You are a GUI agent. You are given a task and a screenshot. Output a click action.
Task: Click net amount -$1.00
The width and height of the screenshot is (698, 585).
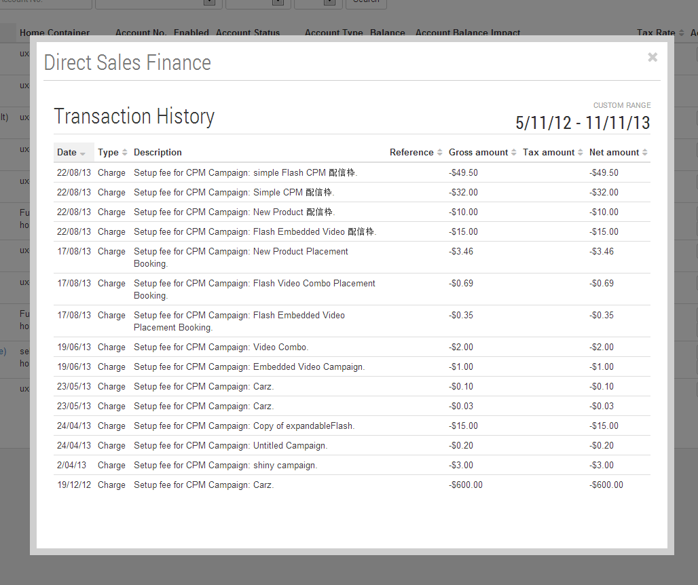[x=602, y=367]
